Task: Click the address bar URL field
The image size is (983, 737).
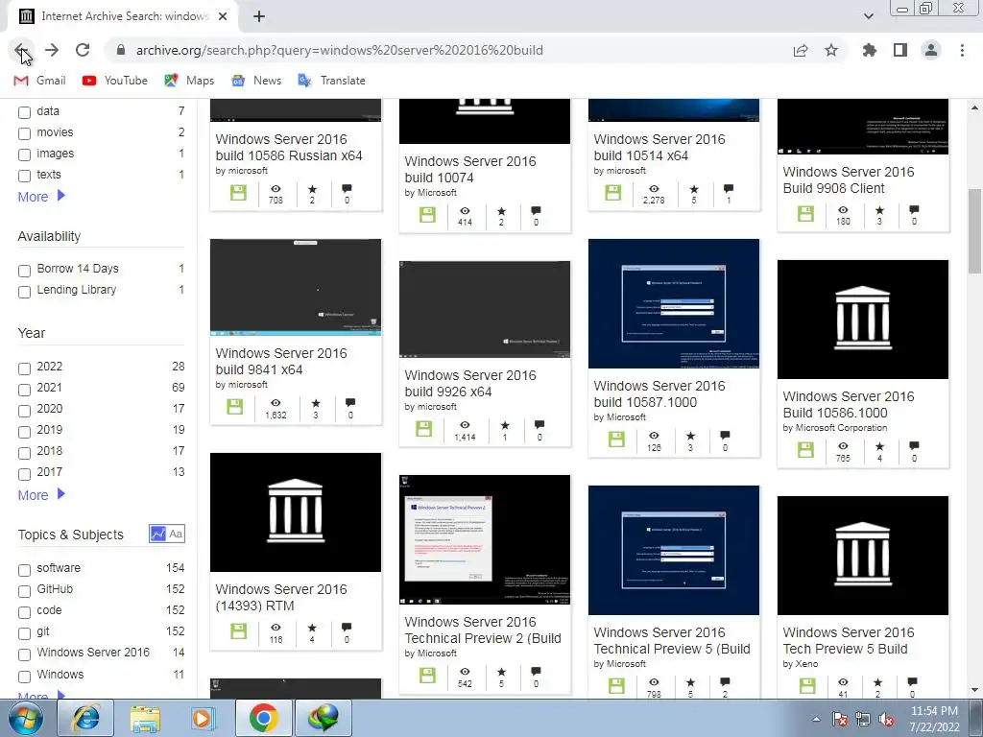Action: coord(339,50)
